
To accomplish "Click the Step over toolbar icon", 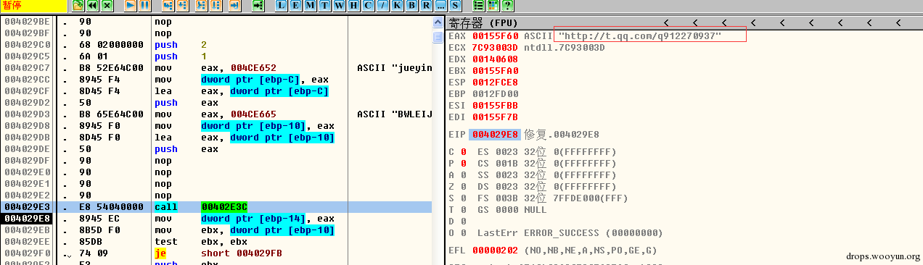I will pyautogui.click(x=183, y=5).
